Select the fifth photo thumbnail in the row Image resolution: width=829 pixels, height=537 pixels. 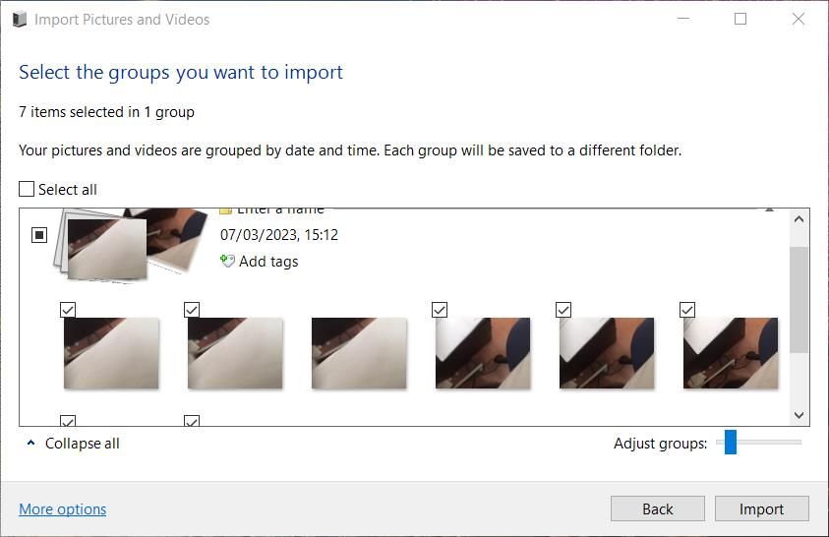coord(607,353)
